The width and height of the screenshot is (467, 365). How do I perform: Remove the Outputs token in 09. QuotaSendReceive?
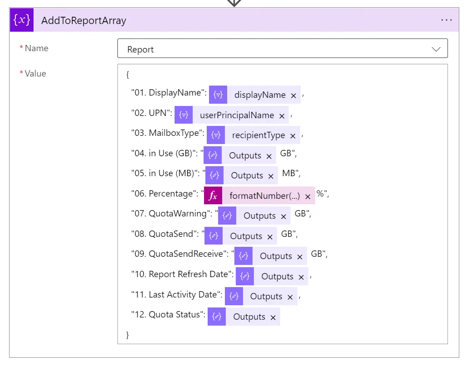[300, 257]
